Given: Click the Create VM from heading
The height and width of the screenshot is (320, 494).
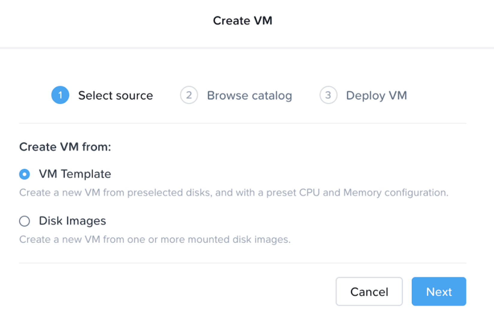Looking at the screenshot, I should 65,147.
